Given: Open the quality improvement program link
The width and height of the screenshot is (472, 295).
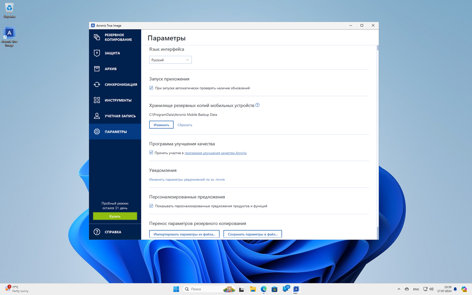Looking at the screenshot, I should pos(216,153).
